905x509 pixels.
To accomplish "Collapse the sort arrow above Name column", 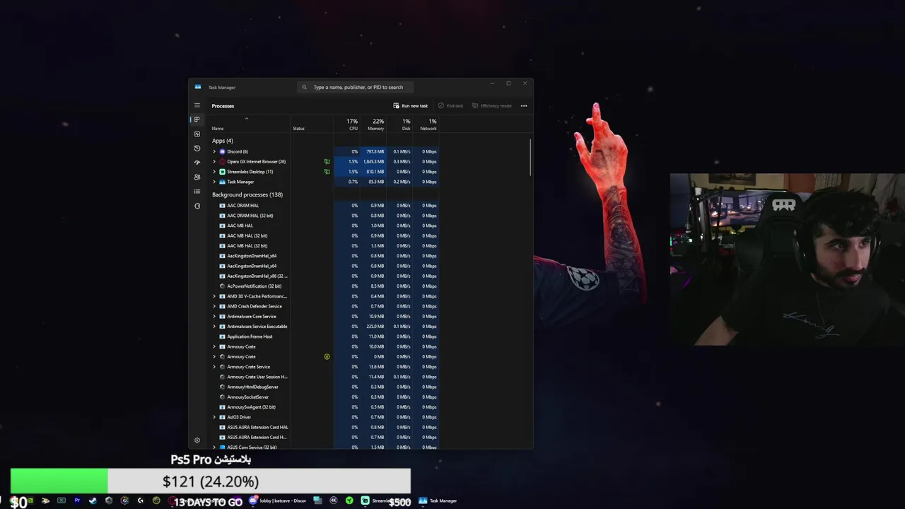I will click(x=247, y=119).
